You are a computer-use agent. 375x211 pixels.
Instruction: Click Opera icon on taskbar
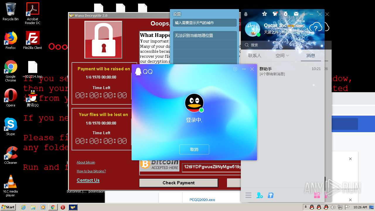tap(63, 207)
